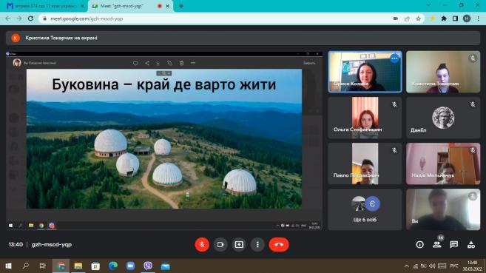The image size is (486, 273).
Task: Leave the call with red hang-up button
Action: pos(279,244)
